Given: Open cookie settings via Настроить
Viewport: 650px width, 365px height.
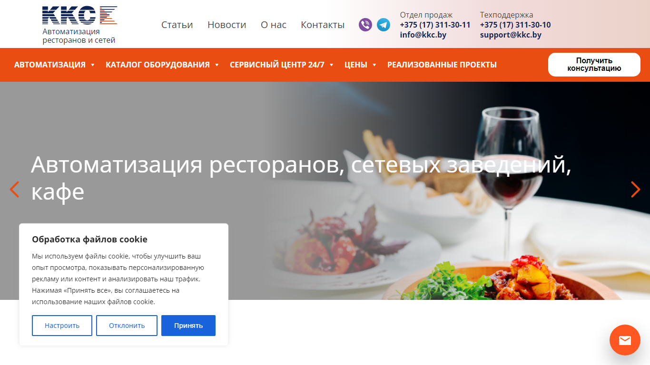Looking at the screenshot, I should (62, 326).
